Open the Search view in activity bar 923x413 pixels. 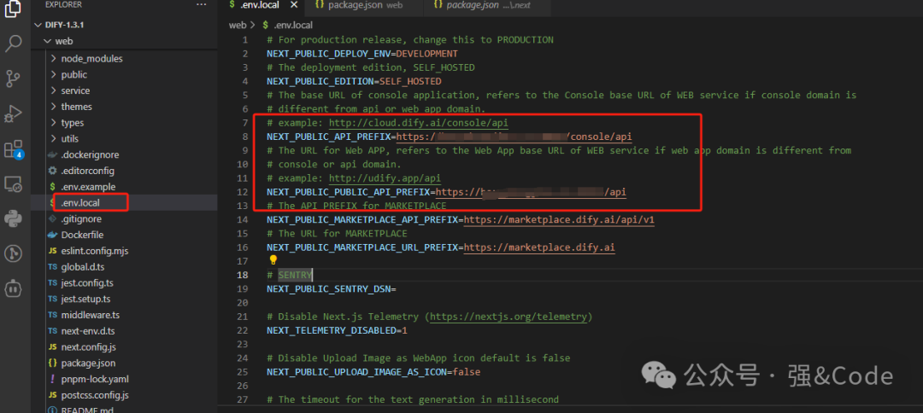[x=13, y=44]
